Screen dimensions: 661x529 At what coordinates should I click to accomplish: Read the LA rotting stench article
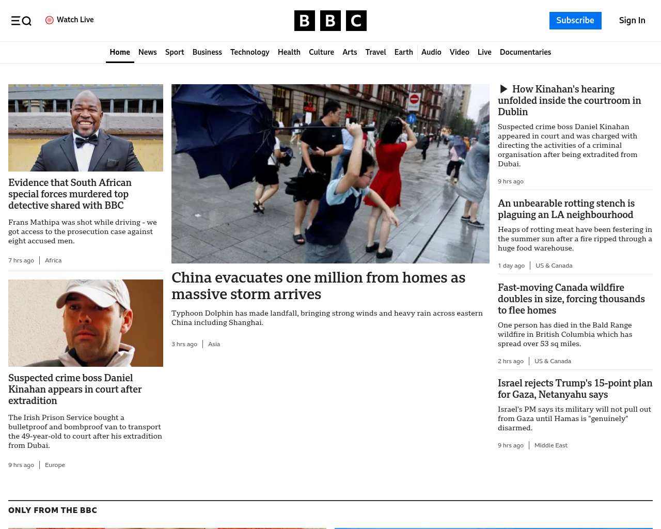click(x=566, y=209)
